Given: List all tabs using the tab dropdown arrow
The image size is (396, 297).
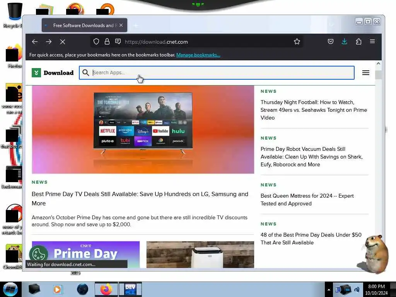Looking at the screenshot, I should (x=331, y=25).
